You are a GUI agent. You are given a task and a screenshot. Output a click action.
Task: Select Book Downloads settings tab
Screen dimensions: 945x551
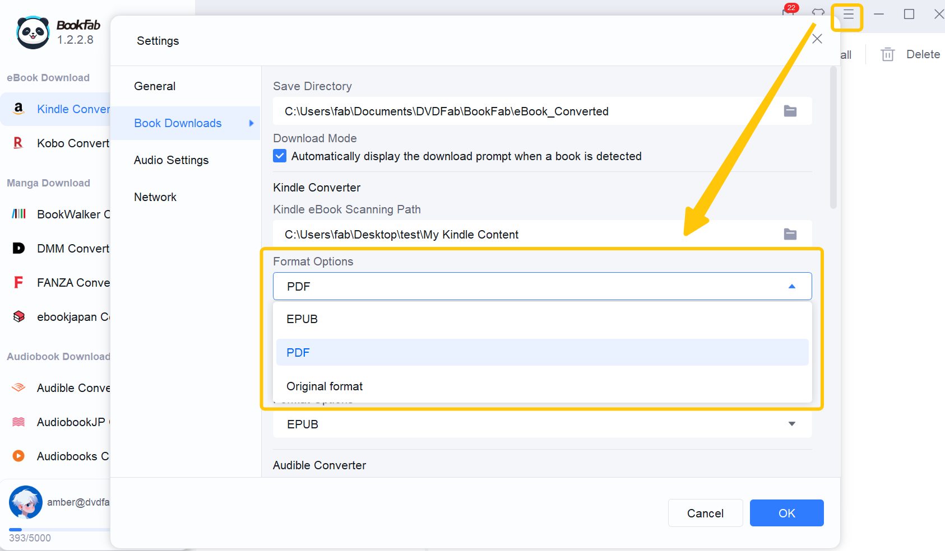[x=186, y=123]
